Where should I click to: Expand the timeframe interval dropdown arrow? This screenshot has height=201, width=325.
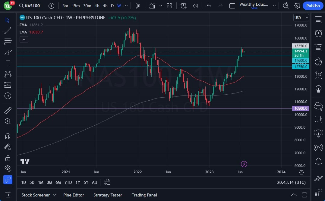(x=126, y=6)
